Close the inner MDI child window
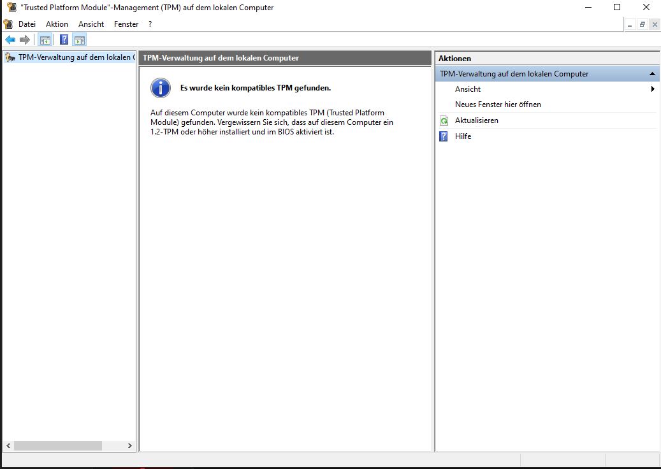661x469 pixels. coord(654,25)
